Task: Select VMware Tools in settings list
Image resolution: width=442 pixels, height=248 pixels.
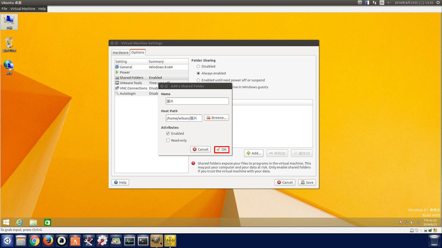Action: [136, 83]
